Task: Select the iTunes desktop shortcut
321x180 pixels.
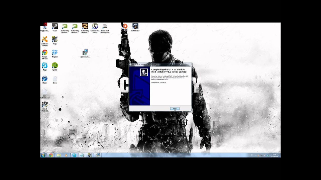Action: tap(45, 79)
